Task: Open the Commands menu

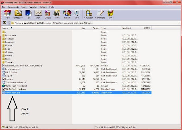Action: pos(13,7)
